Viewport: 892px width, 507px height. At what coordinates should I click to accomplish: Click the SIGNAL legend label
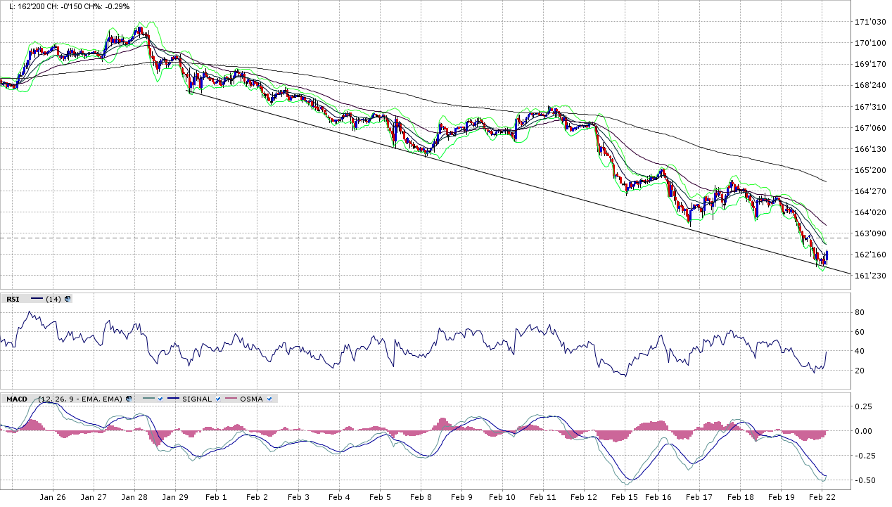(196, 399)
